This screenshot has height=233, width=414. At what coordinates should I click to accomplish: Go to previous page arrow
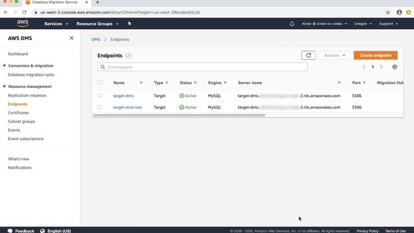click(x=364, y=67)
